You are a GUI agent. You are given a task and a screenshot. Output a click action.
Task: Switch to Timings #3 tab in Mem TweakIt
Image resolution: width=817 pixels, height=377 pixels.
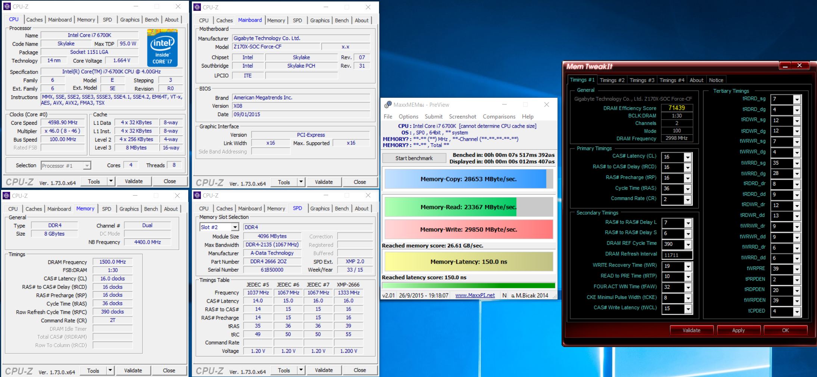tap(642, 80)
